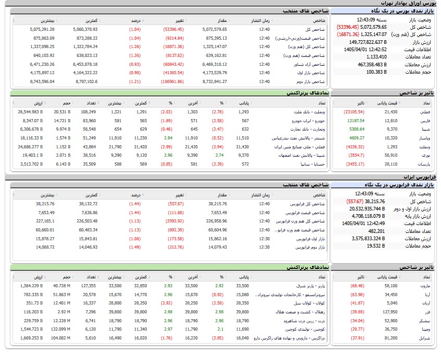This screenshot has height=352, width=441.
Task: Open the وبملت - بانک ملت symbol link
Action: pyautogui.click(x=309, y=112)
